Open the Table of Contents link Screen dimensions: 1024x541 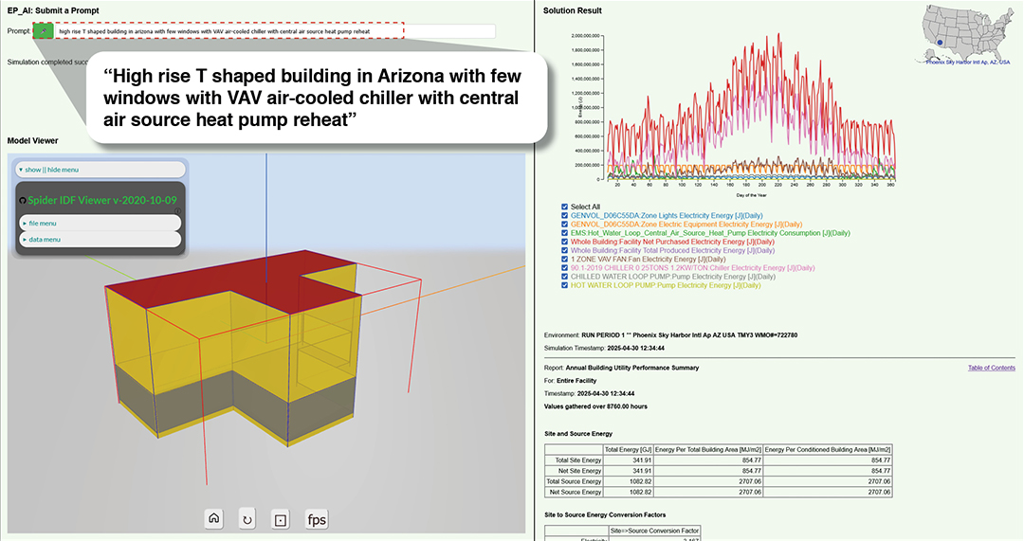tap(991, 368)
